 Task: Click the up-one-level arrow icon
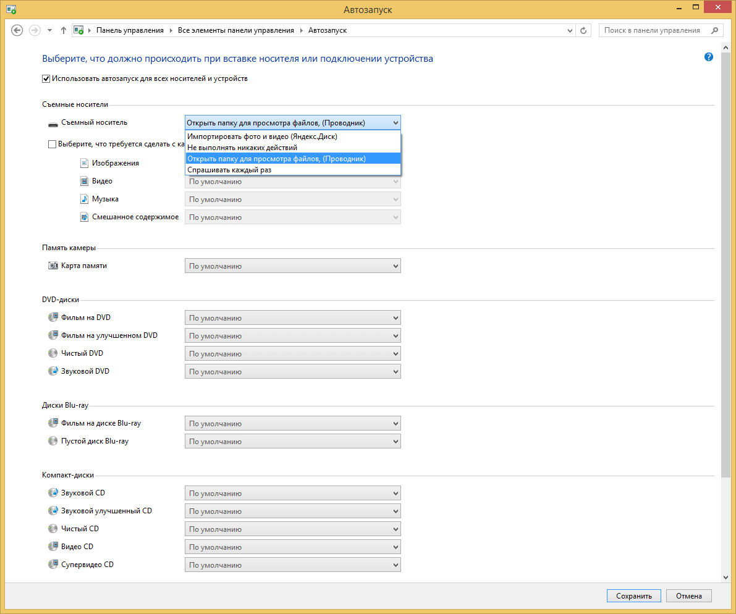click(64, 30)
